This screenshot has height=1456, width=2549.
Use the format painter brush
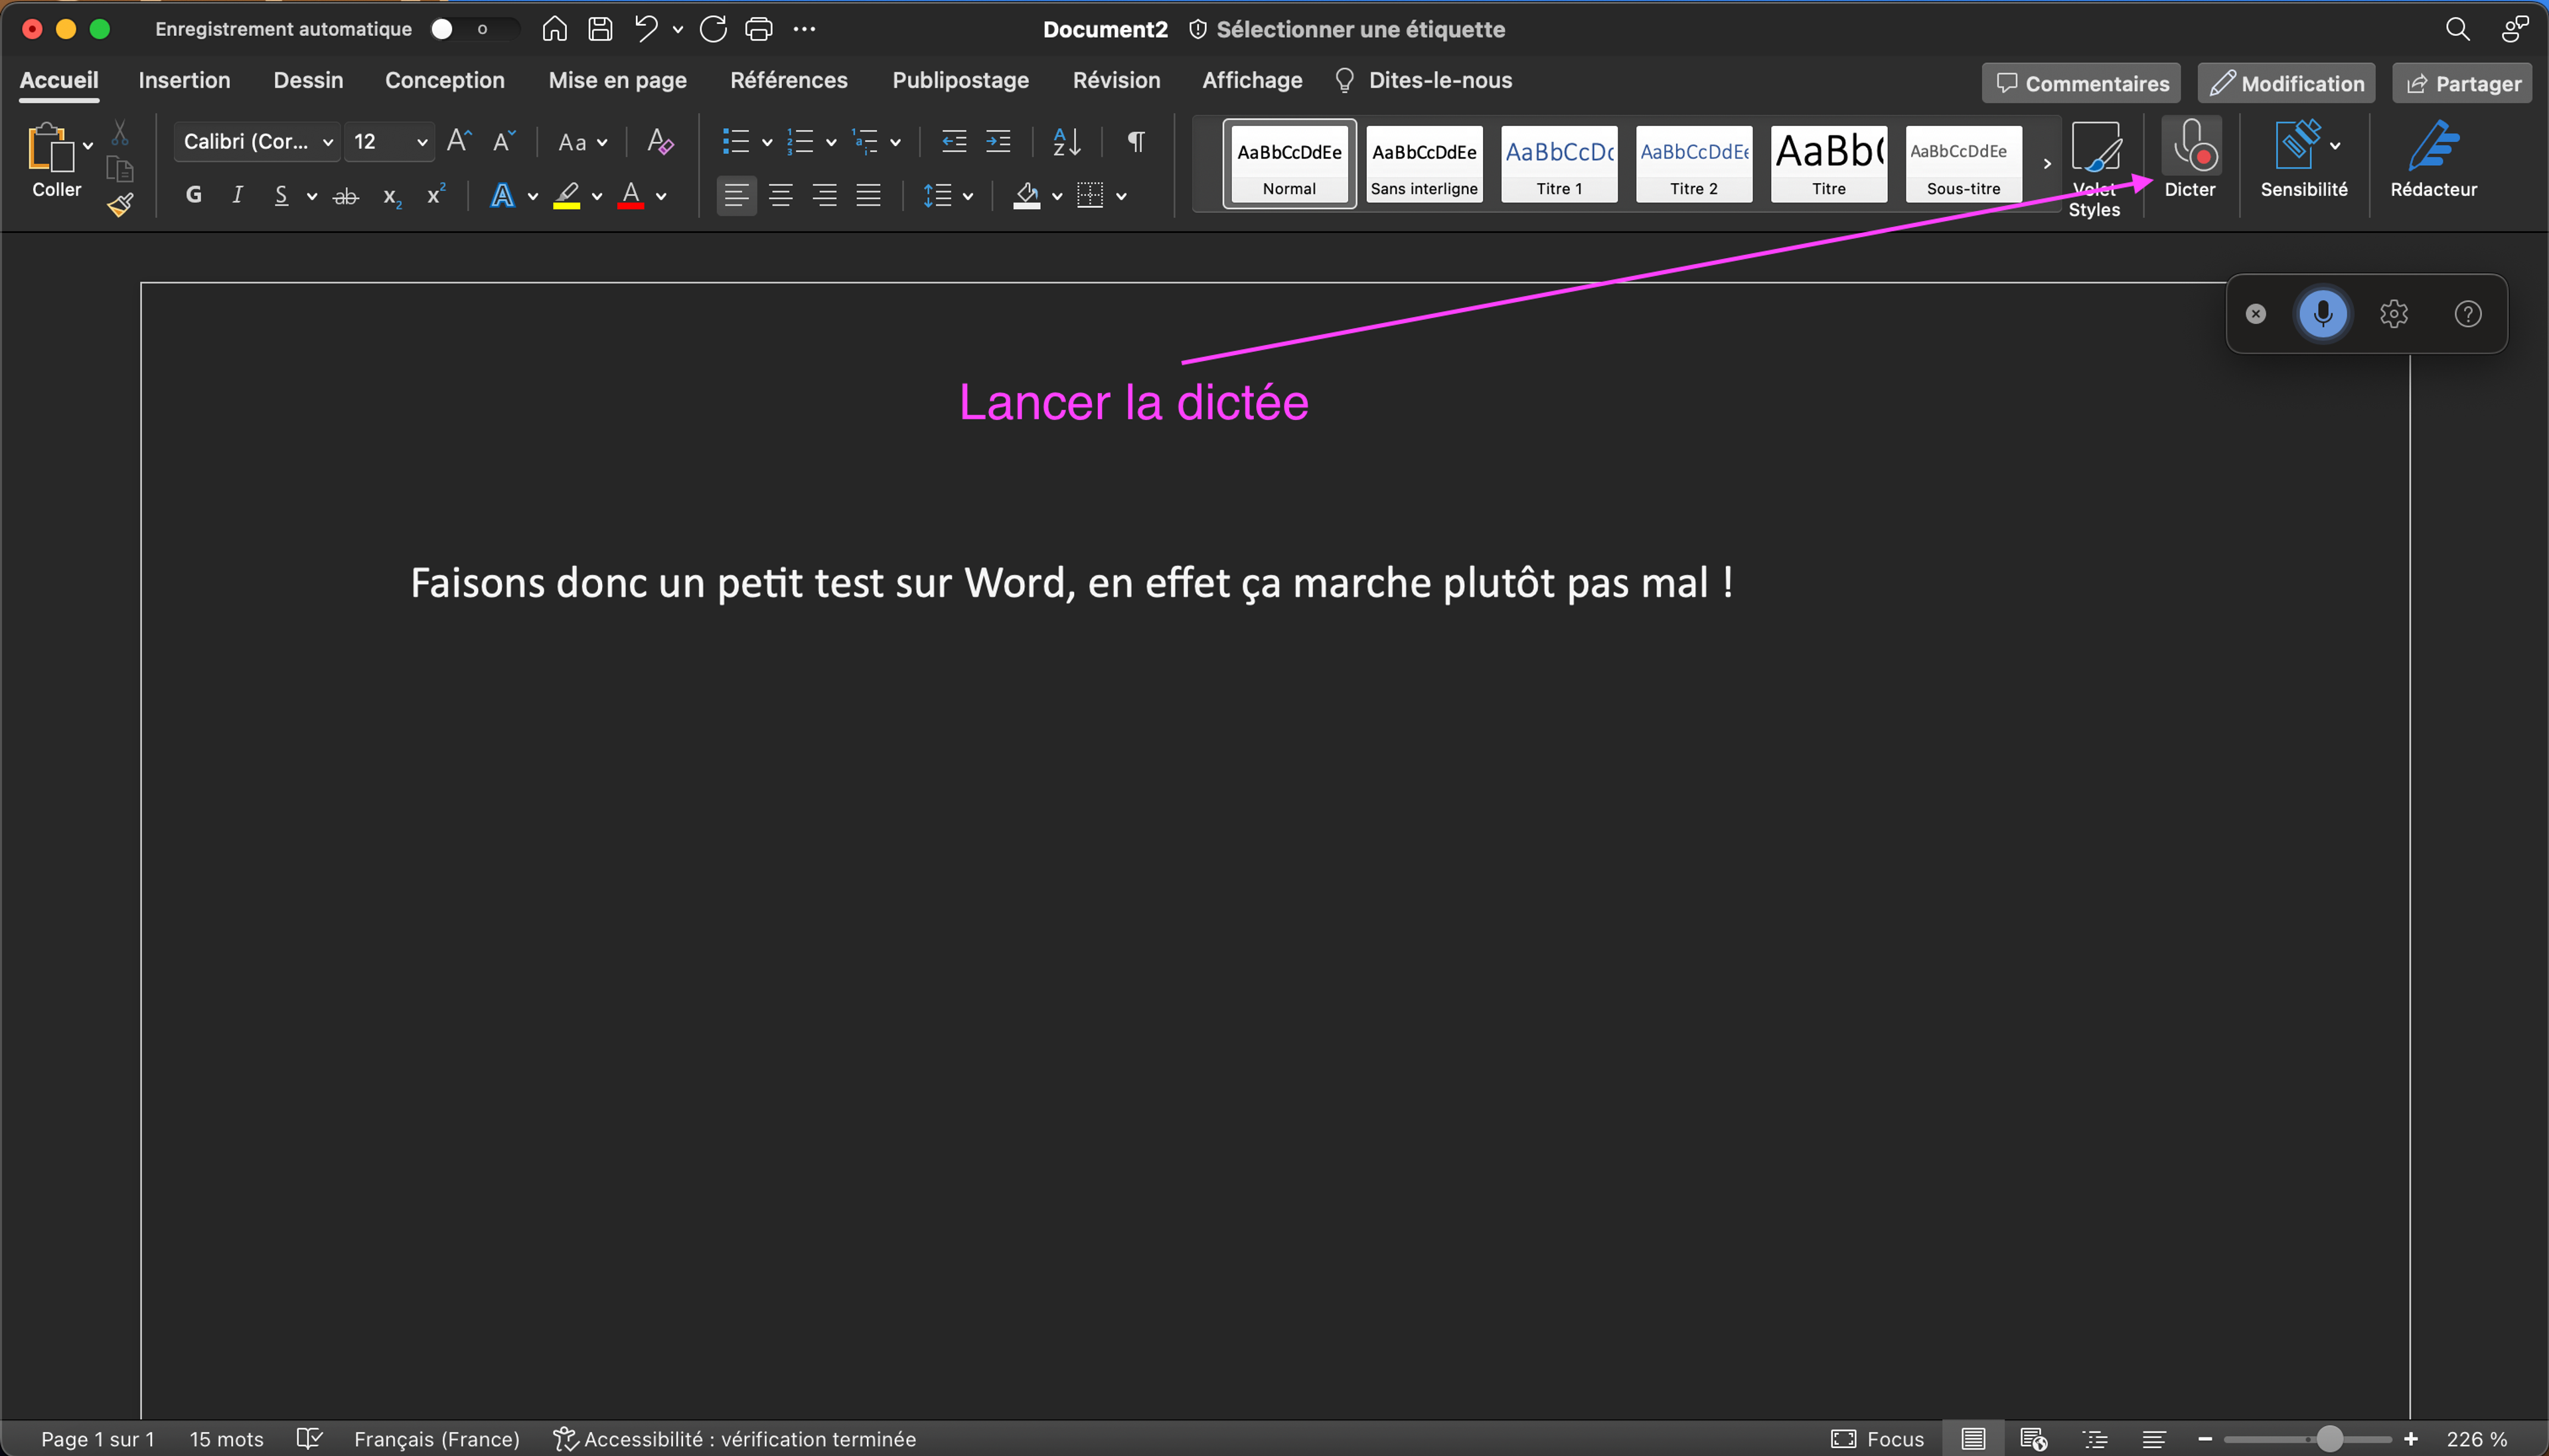120,205
